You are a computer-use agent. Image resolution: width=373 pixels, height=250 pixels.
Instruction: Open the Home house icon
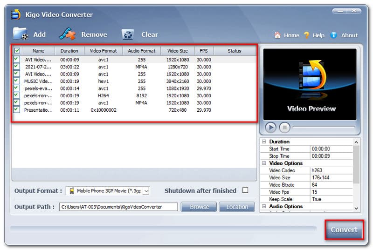tap(277, 35)
